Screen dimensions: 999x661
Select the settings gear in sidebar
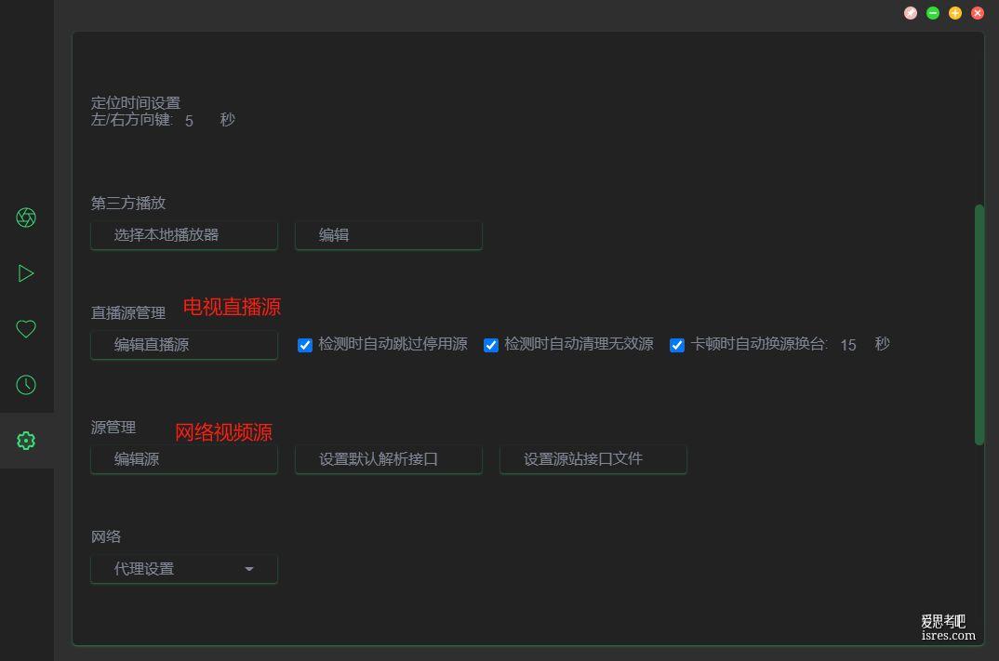(x=26, y=441)
